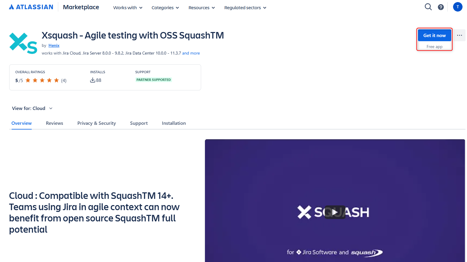Open the help question mark icon
This screenshot has width=467, height=262.
coord(441,7)
